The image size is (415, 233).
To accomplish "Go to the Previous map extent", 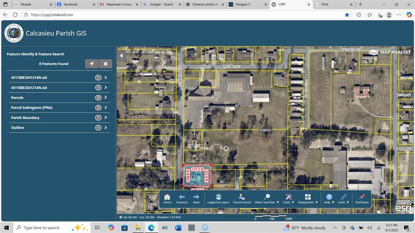I will click(182, 199).
